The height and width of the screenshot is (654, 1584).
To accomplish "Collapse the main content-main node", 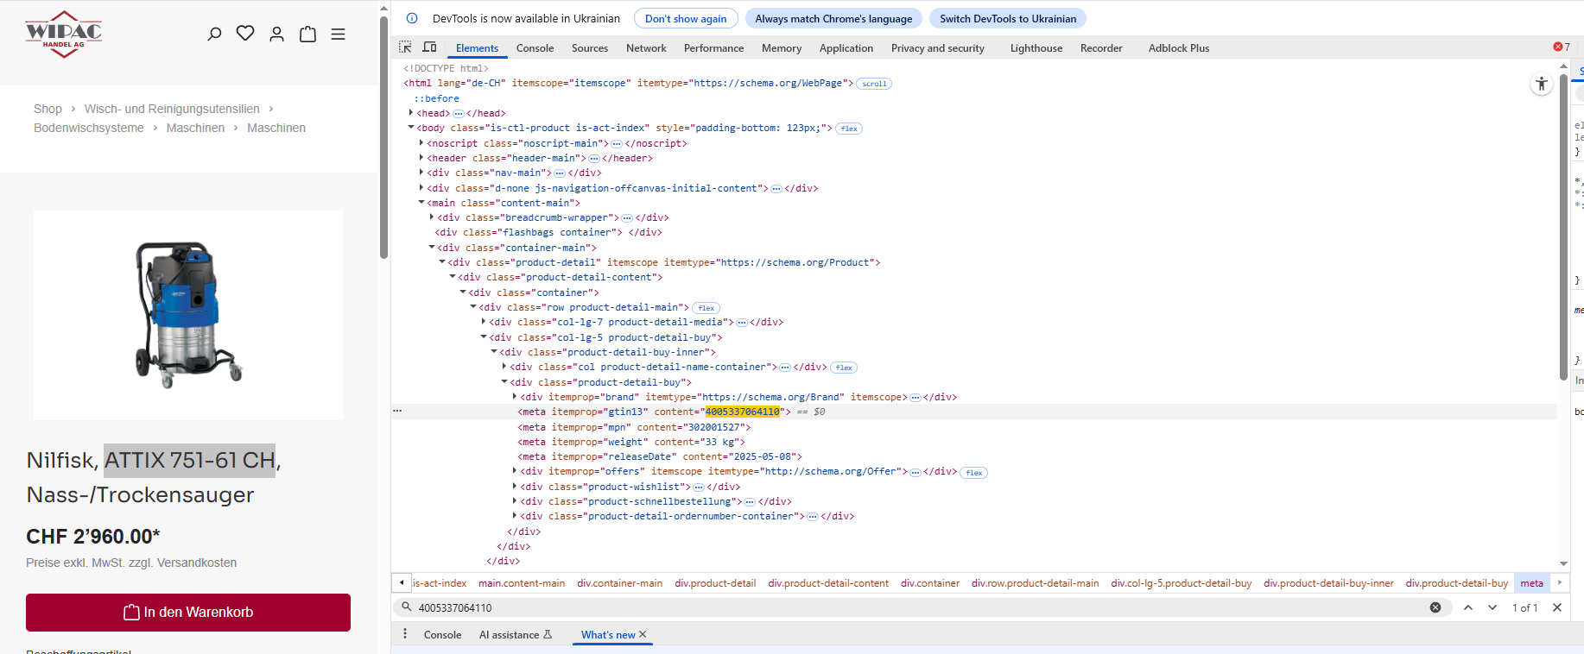I will pyautogui.click(x=421, y=203).
